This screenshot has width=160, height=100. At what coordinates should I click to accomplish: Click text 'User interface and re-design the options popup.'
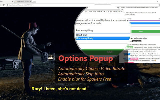(142, 44)
